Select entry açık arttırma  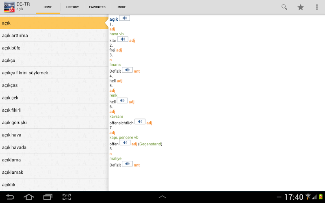(54, 35)
